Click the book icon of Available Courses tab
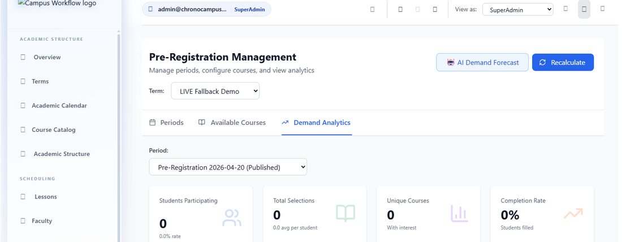 pyautogui.click(x=201, y=123)
